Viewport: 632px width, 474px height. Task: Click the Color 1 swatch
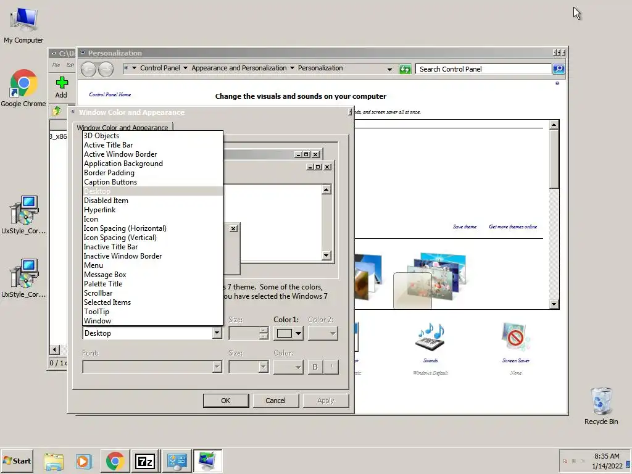(x=284, y=333)
